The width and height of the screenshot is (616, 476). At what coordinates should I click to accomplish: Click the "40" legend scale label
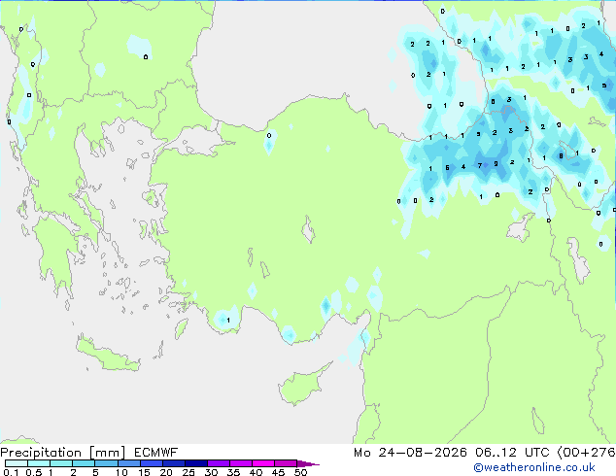pyautogui.click(x=256, y=472)
